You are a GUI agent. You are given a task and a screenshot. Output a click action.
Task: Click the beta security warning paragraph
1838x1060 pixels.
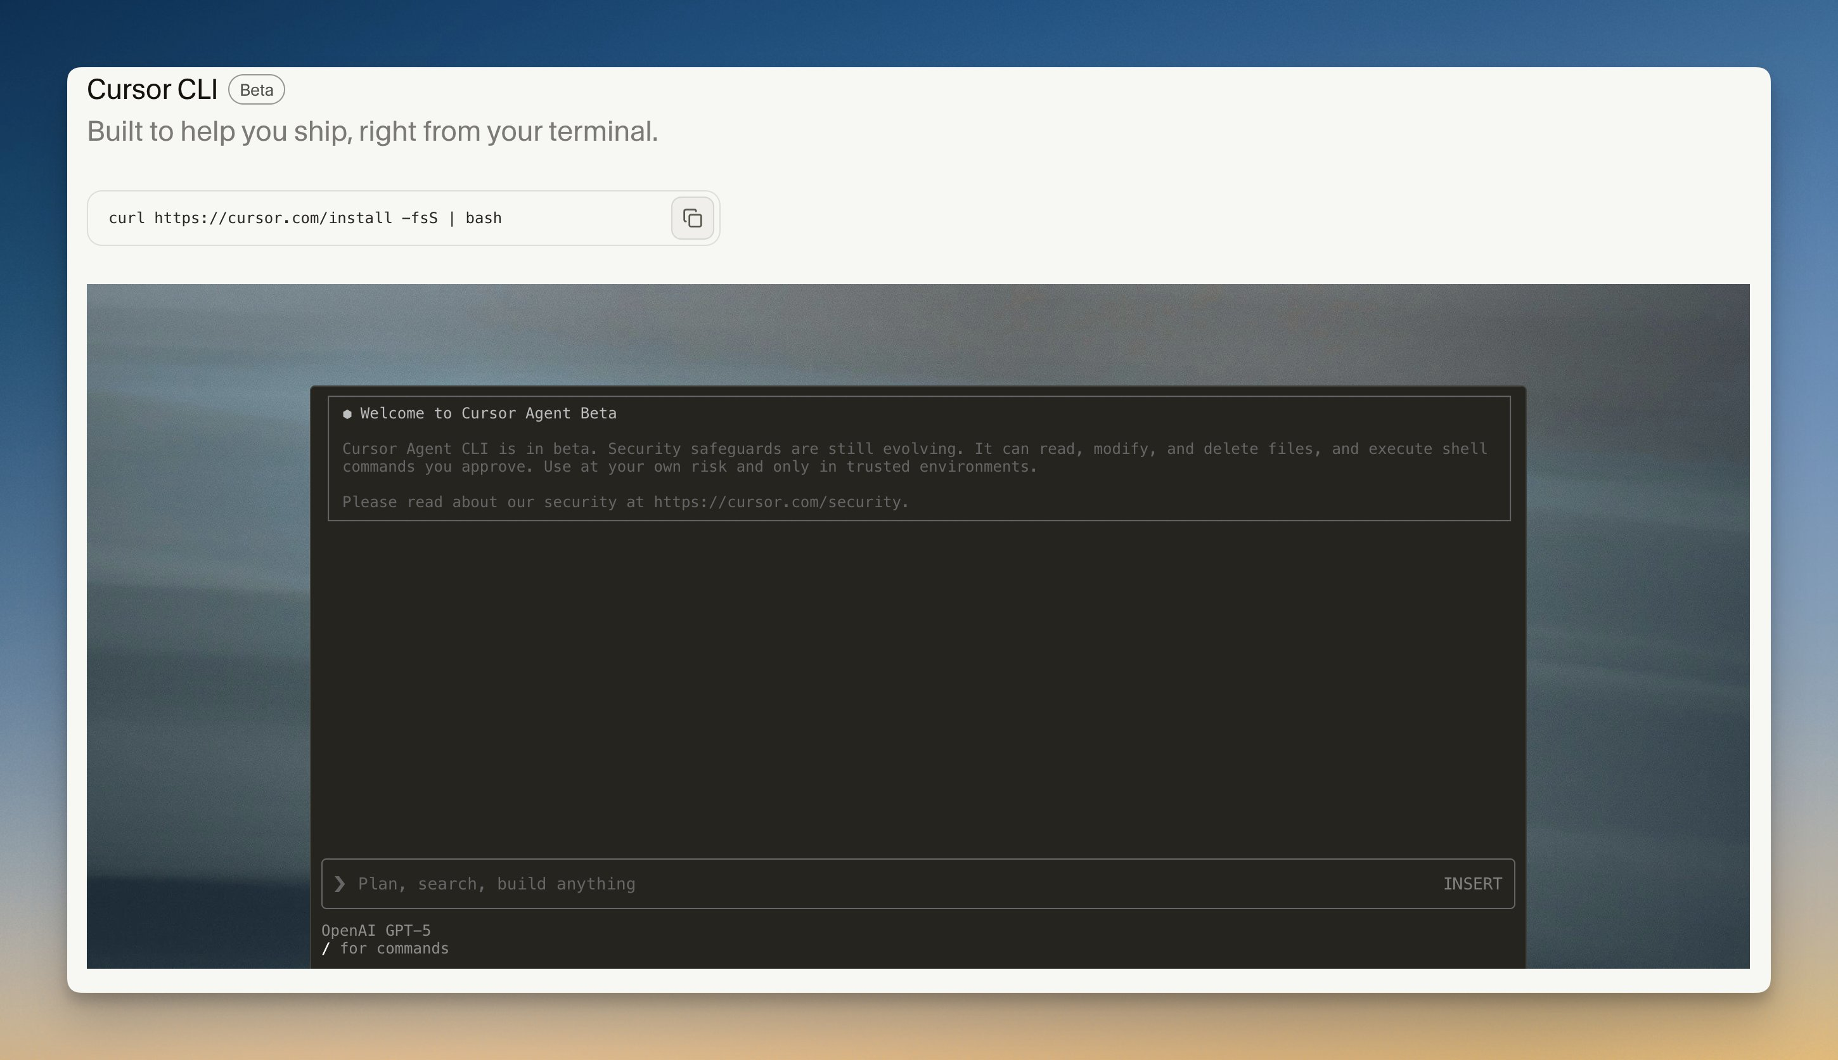(x=915, y=458)
